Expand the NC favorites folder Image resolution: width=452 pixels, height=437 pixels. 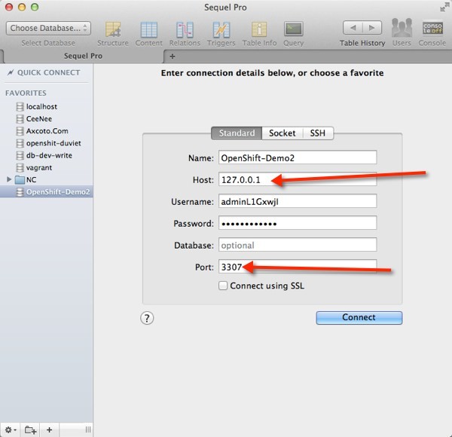coord(9,179)
